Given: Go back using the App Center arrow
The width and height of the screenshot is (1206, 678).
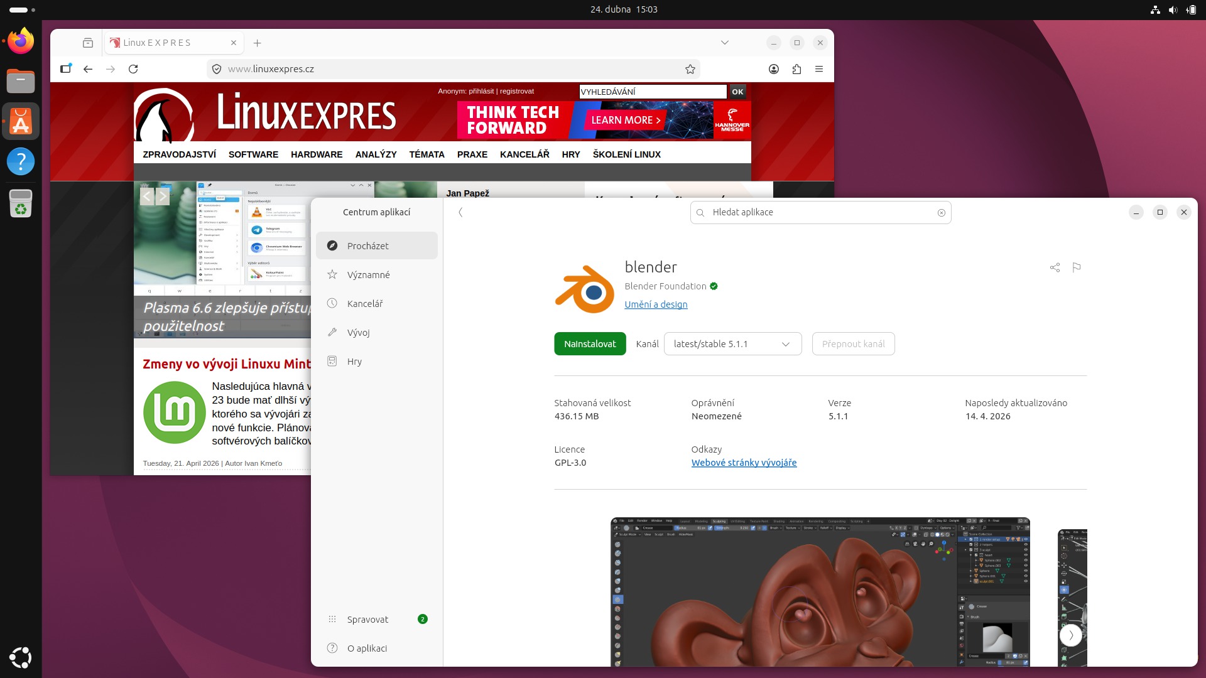Looking at the screenshot, I should [460, 212].
